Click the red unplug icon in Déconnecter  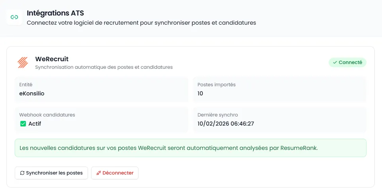click(x=99, y=173)
